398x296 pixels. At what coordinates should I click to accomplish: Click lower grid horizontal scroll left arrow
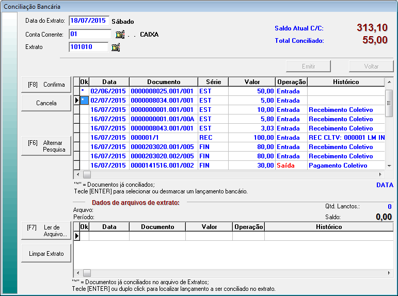click(x=78, y=273)
